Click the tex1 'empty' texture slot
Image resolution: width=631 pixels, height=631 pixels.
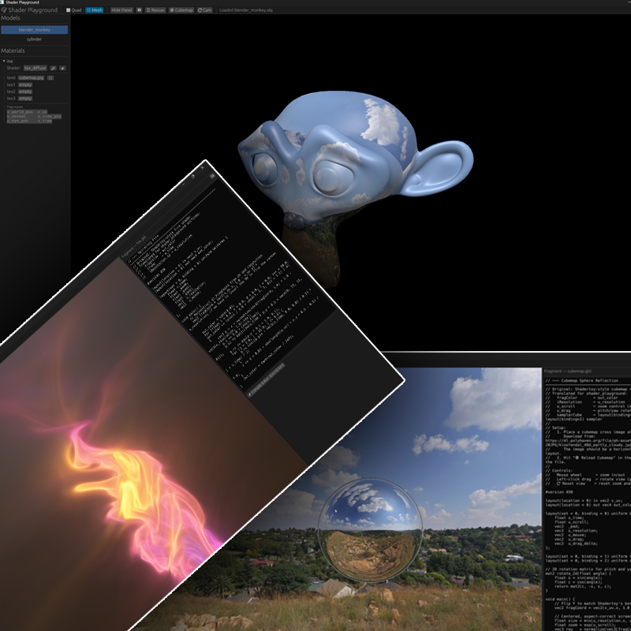(24, 85)
